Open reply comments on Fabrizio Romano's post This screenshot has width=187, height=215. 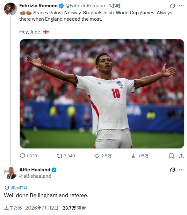tap(28, 156)
